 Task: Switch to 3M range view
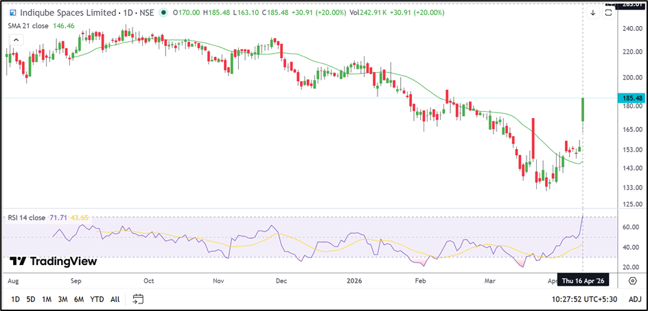pyautogui.click(x=62, y=299)
